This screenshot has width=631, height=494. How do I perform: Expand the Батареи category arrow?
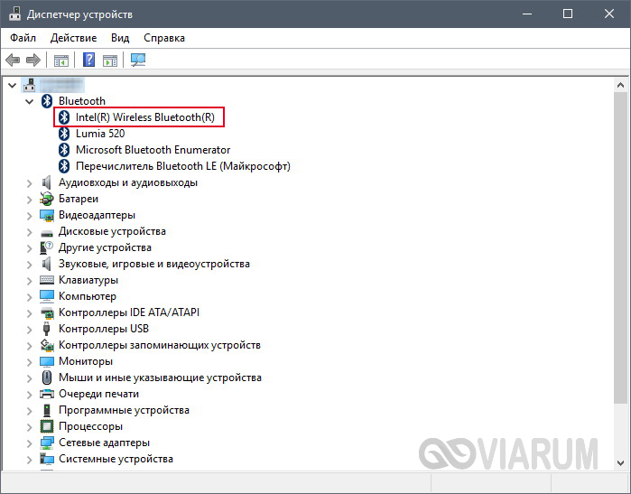point(30,200)
